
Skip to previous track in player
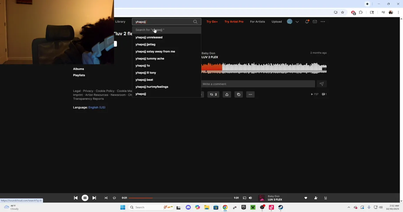[76, 198]
